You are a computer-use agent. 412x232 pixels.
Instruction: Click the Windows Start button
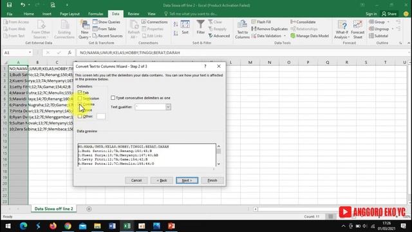(x=8, y=226)
